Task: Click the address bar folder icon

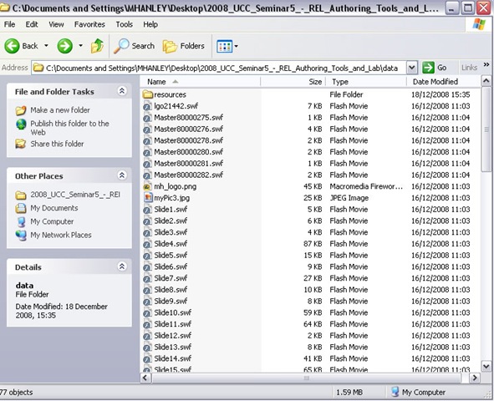Action: 38,68
